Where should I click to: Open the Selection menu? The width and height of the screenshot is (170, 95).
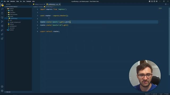pos(12,1)
